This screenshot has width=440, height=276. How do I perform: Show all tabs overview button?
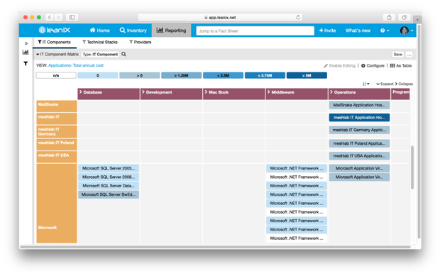coord(404,18)
